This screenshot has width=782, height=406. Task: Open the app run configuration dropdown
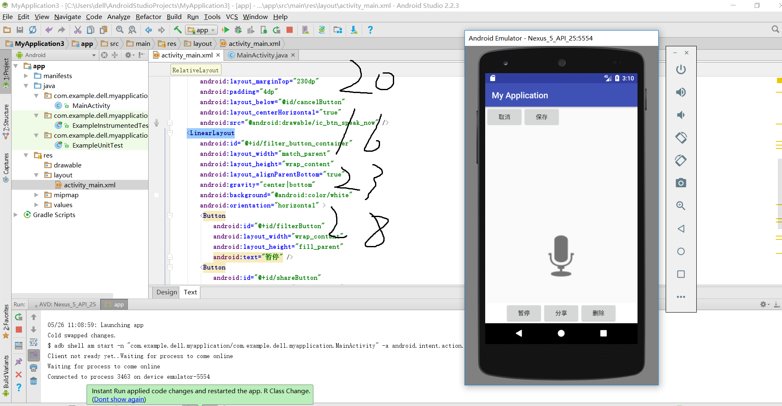pos(202,30)
